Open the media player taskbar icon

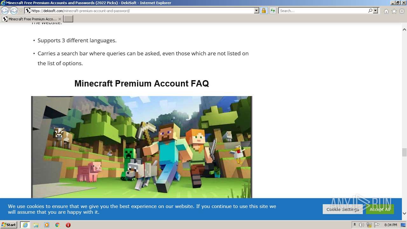[47, 225]
